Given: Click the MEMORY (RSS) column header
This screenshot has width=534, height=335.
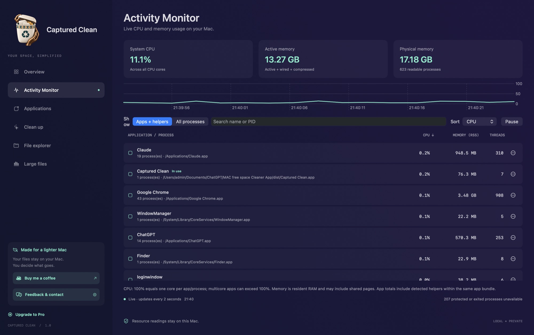Looking at the screenshot, I should [x=466, y=135].
